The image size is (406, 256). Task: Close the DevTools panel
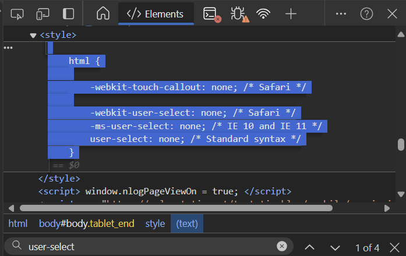(x=392, y=14)
